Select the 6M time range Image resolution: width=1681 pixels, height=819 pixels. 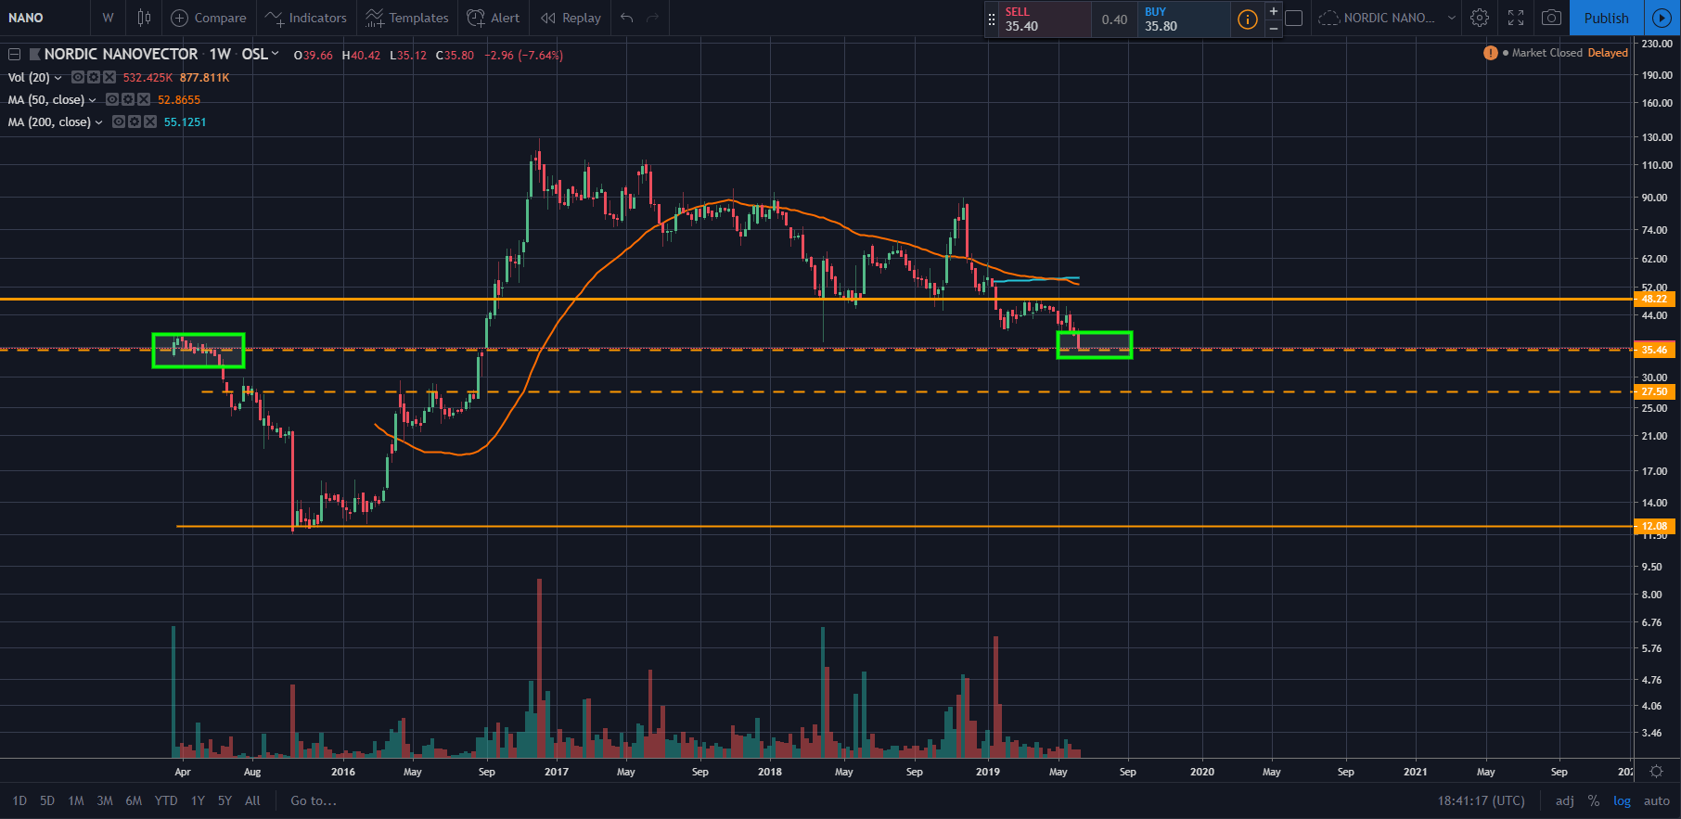click(134, 800)
